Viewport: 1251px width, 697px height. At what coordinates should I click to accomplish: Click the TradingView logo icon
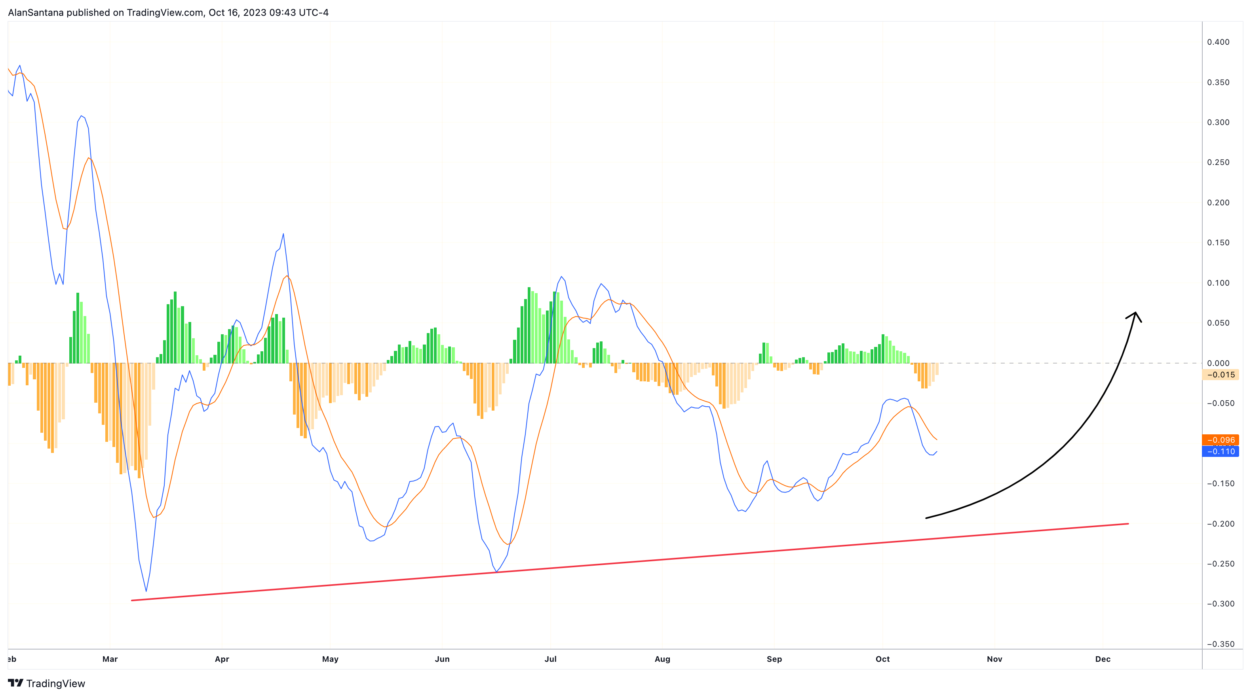(x=15, y=683)
